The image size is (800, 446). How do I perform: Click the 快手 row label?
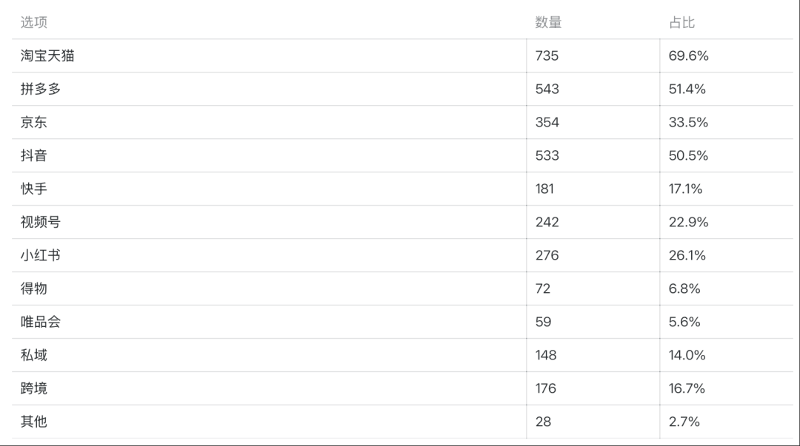(x=34, y=189)
